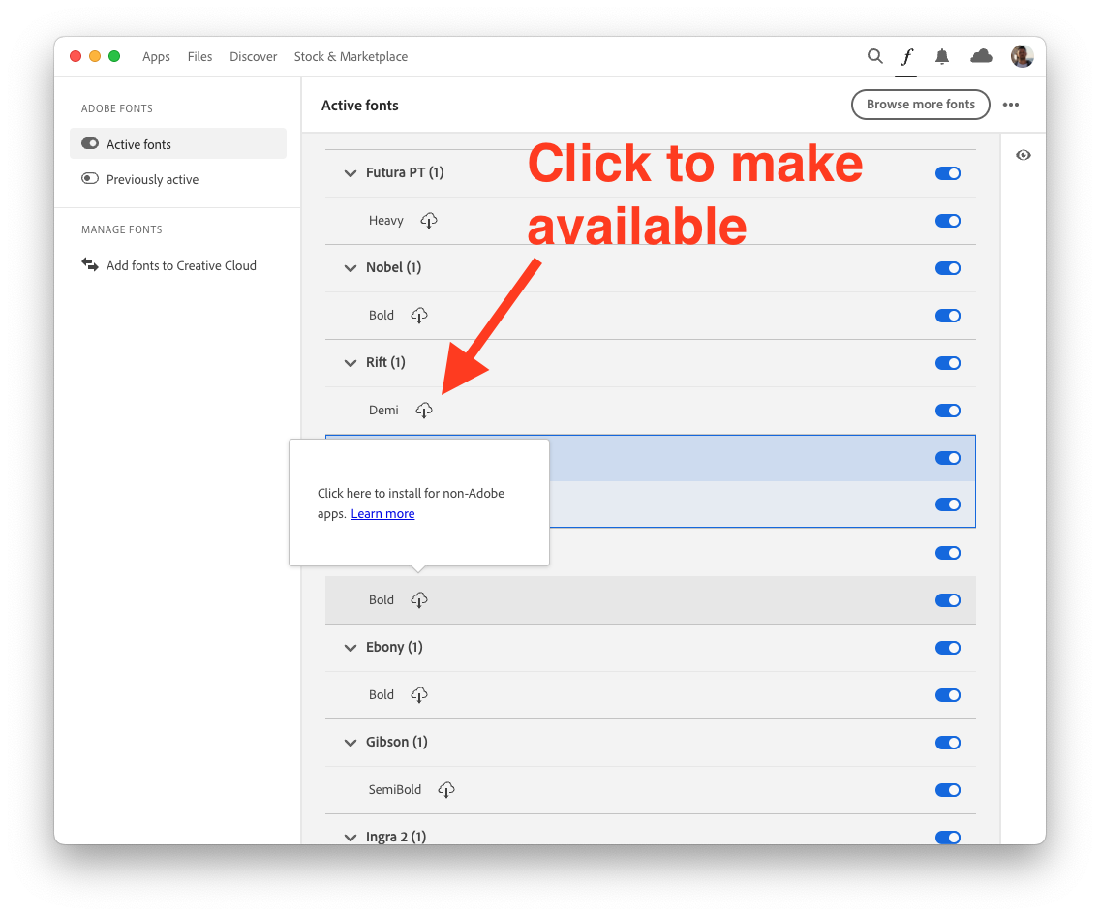Collapse the Rift font family

[x=351, y=363]
